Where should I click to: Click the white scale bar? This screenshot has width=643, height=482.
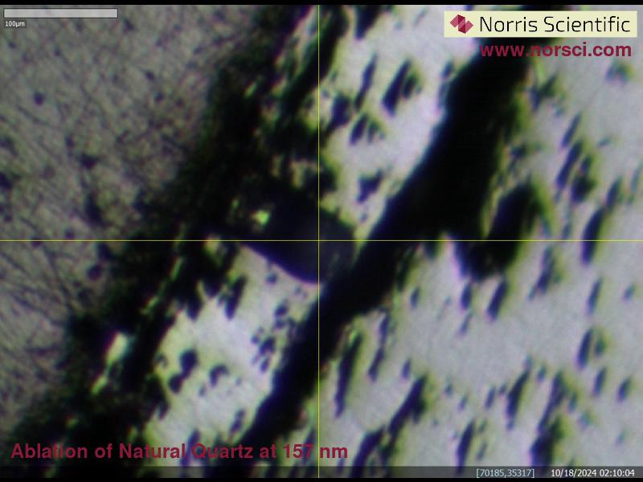click(x=61, y=14)
